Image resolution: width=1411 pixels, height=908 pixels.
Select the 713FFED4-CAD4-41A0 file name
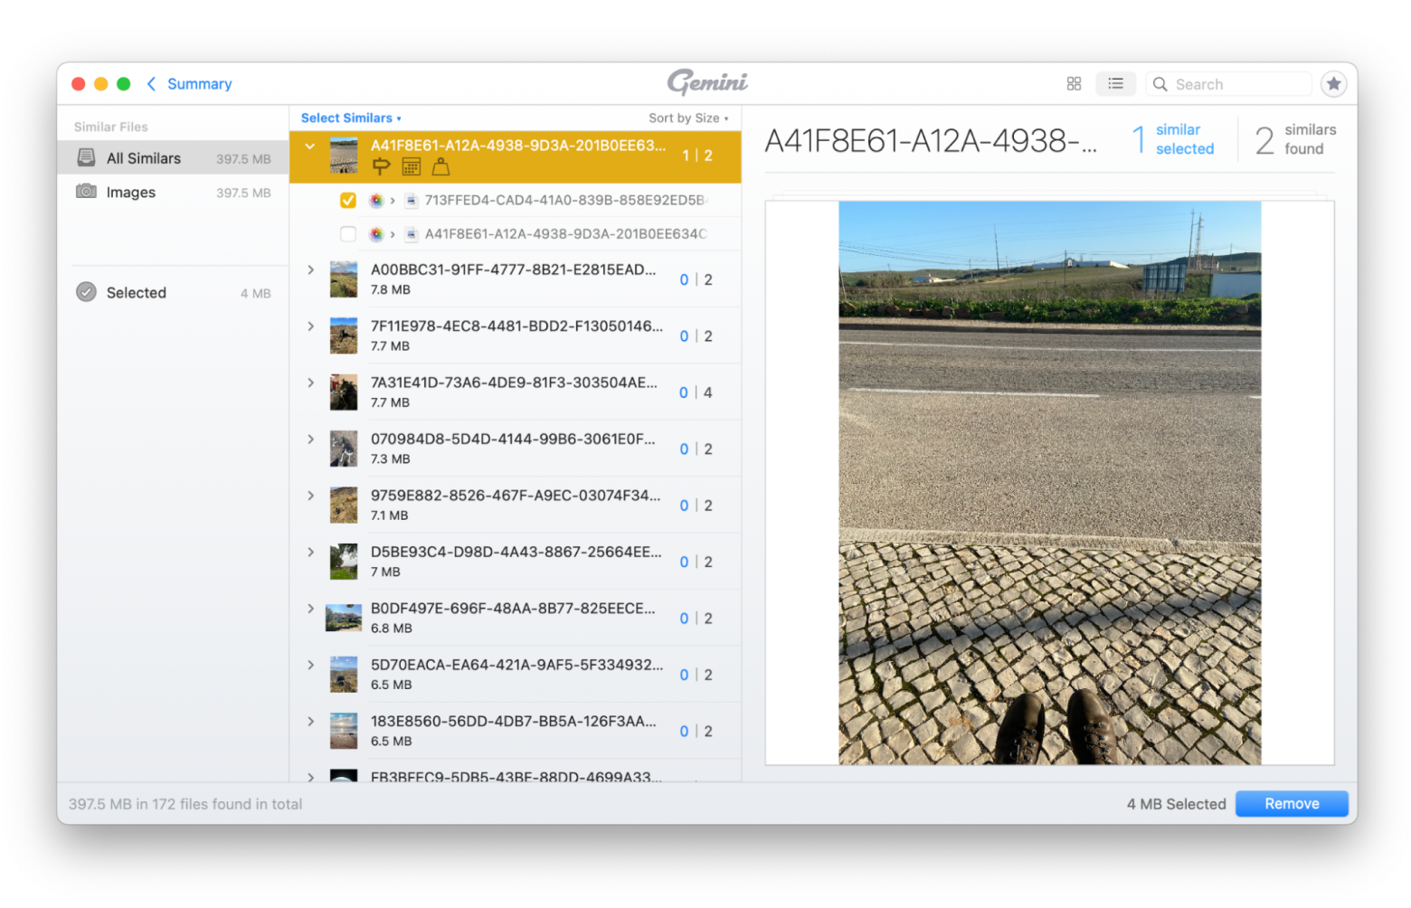pos(566,201)
